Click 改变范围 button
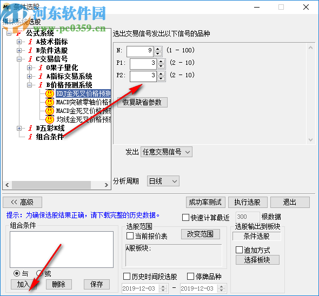Image resolution: width=319 pixels, height=296 pixels. click(201, 234)
